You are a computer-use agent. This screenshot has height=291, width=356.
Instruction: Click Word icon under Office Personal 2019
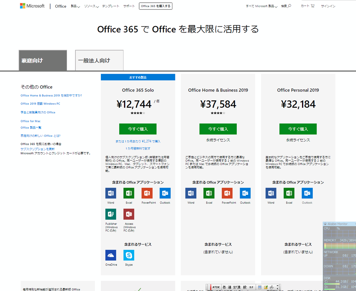271,193
